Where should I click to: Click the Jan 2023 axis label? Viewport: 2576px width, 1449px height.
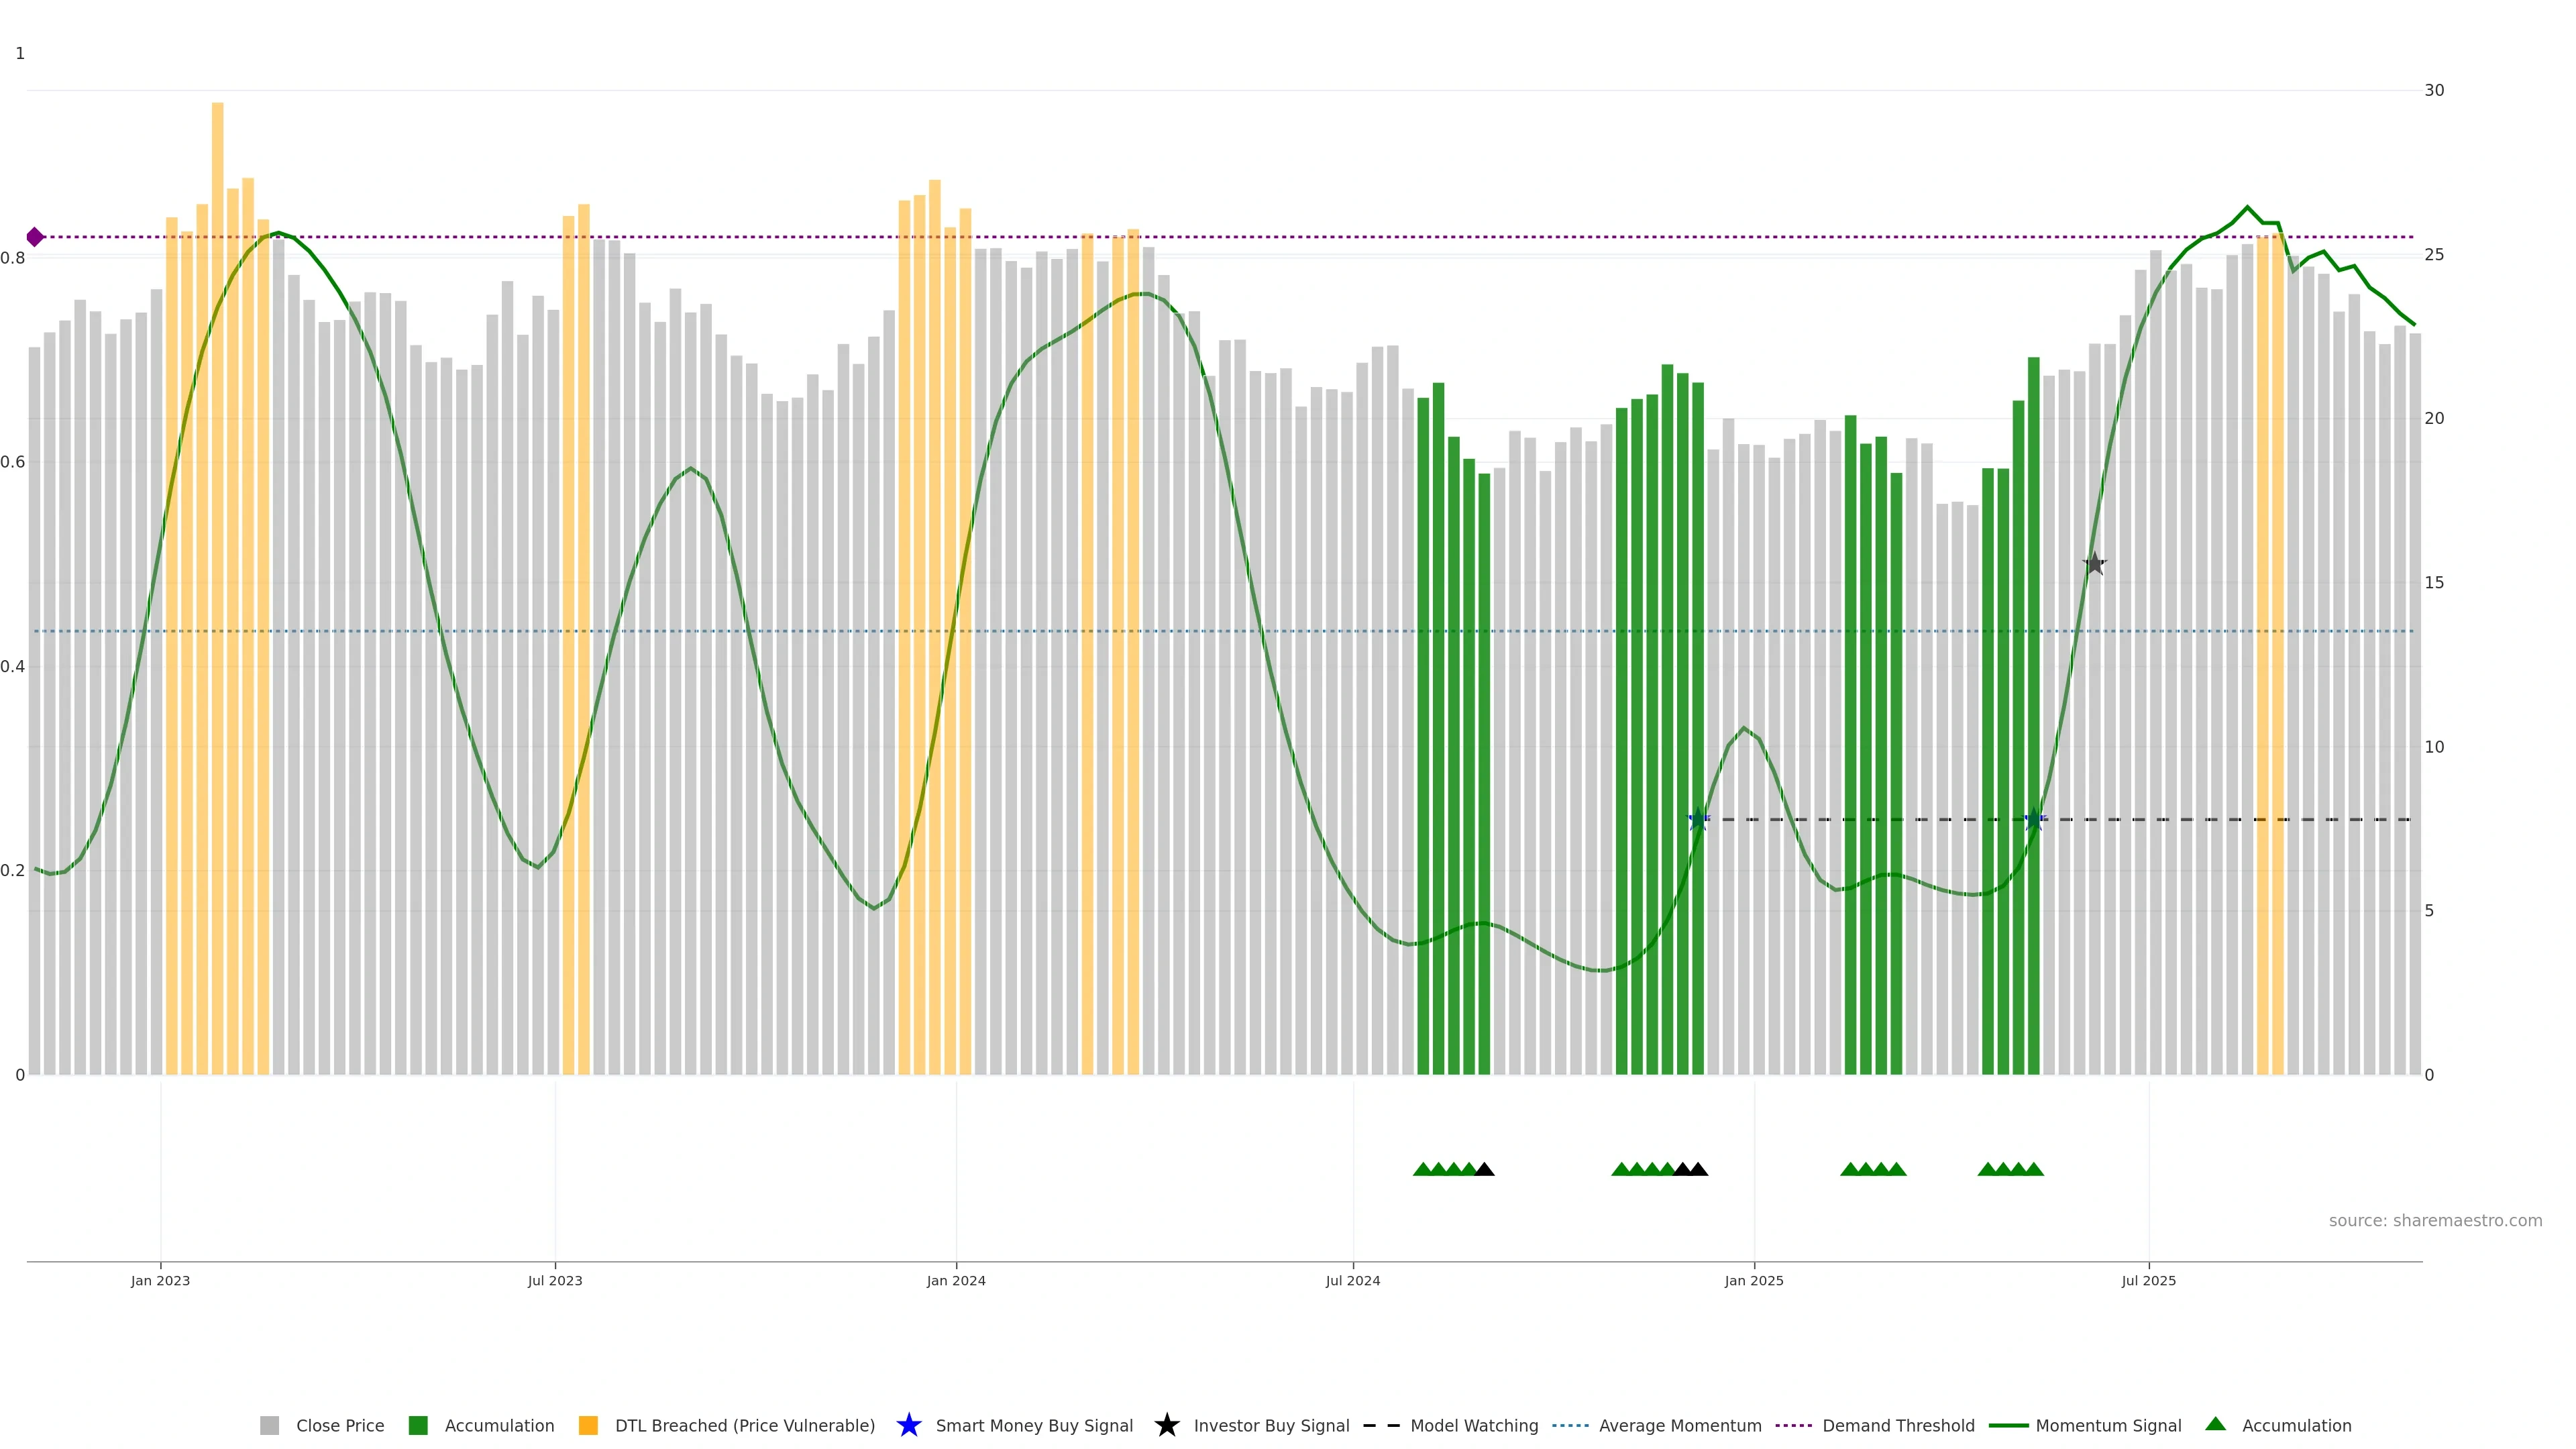[160, 1280]
